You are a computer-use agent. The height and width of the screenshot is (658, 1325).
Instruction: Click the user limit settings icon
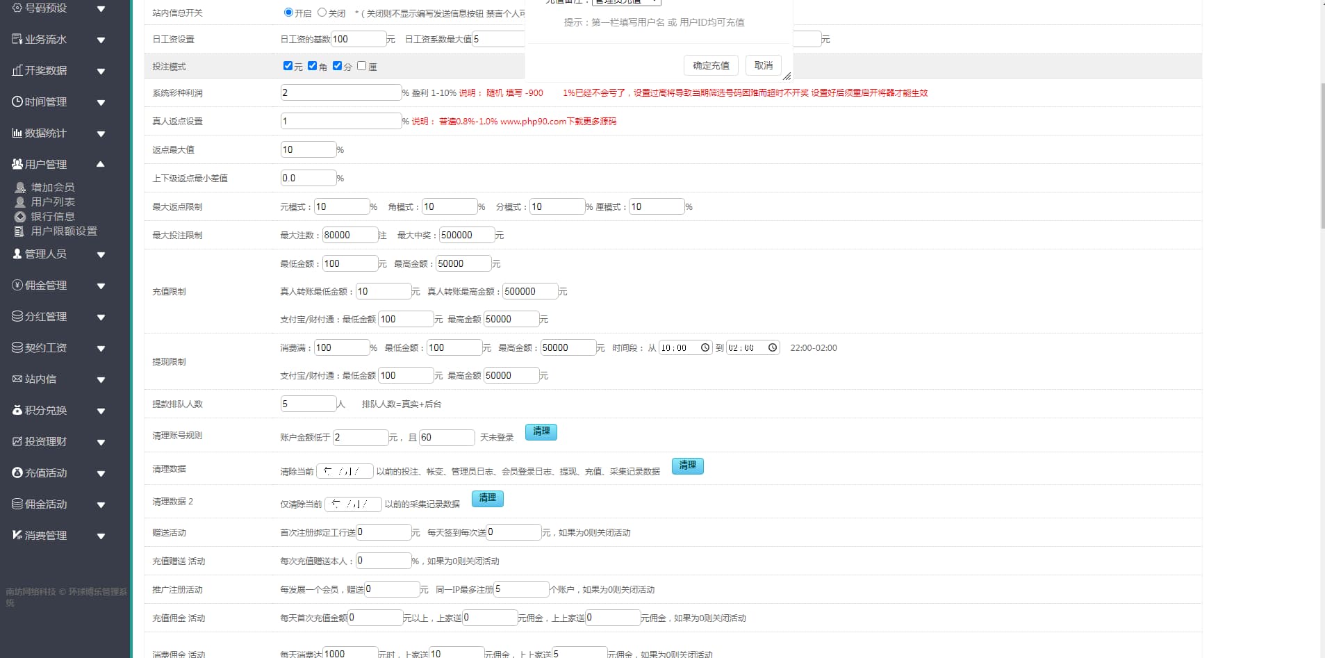20,231
